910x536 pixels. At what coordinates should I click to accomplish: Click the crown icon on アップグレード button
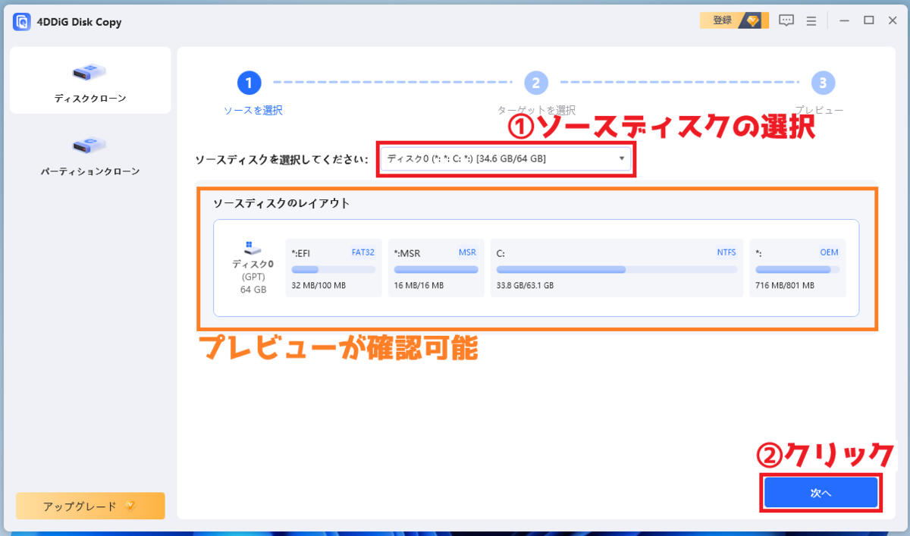(128, 506)
